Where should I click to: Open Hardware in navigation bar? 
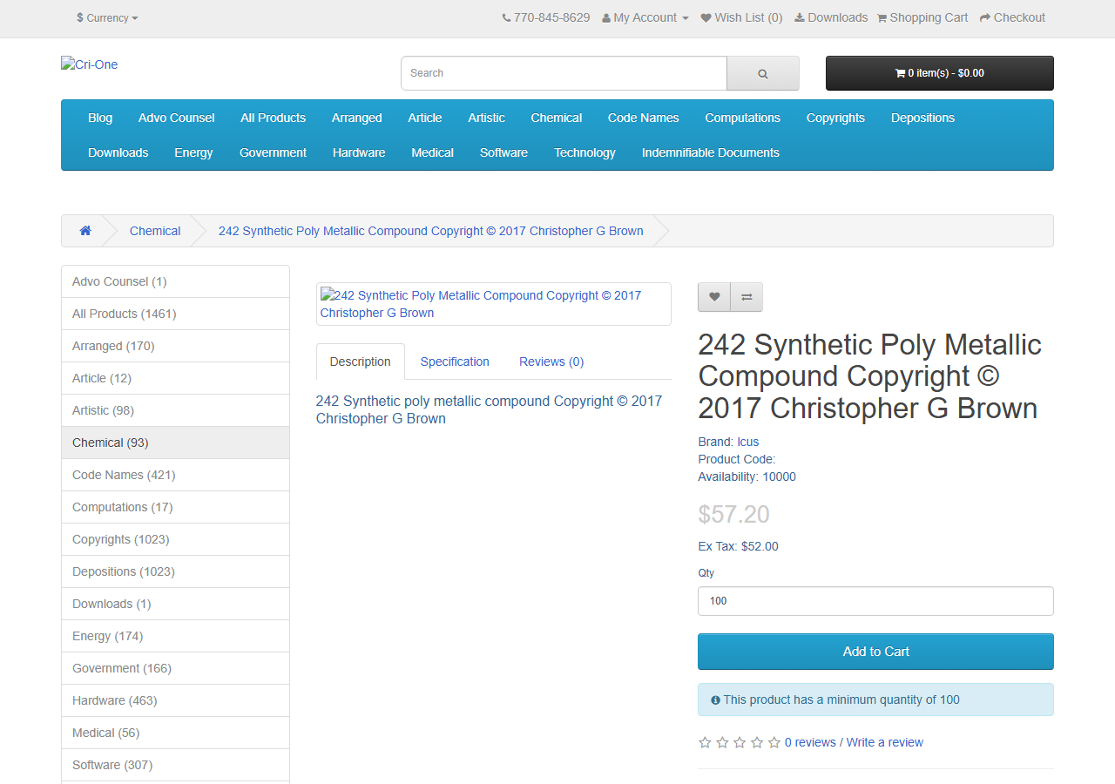[x=359, y=152]
